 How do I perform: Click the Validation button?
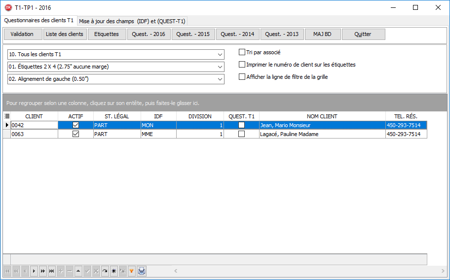pyautogui.click(x=22, y=34)
